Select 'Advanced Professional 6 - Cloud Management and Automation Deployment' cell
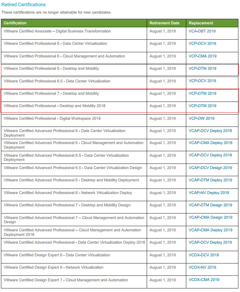240x292 pixels. point(74,145)
